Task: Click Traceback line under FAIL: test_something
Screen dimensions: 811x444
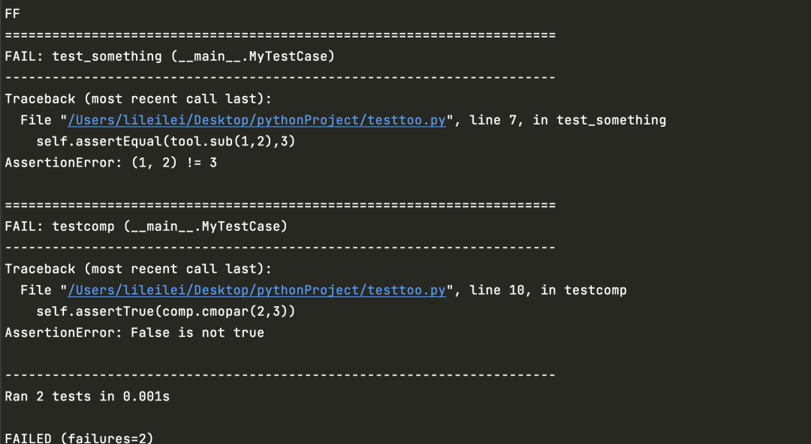Action: pos(138,99)
